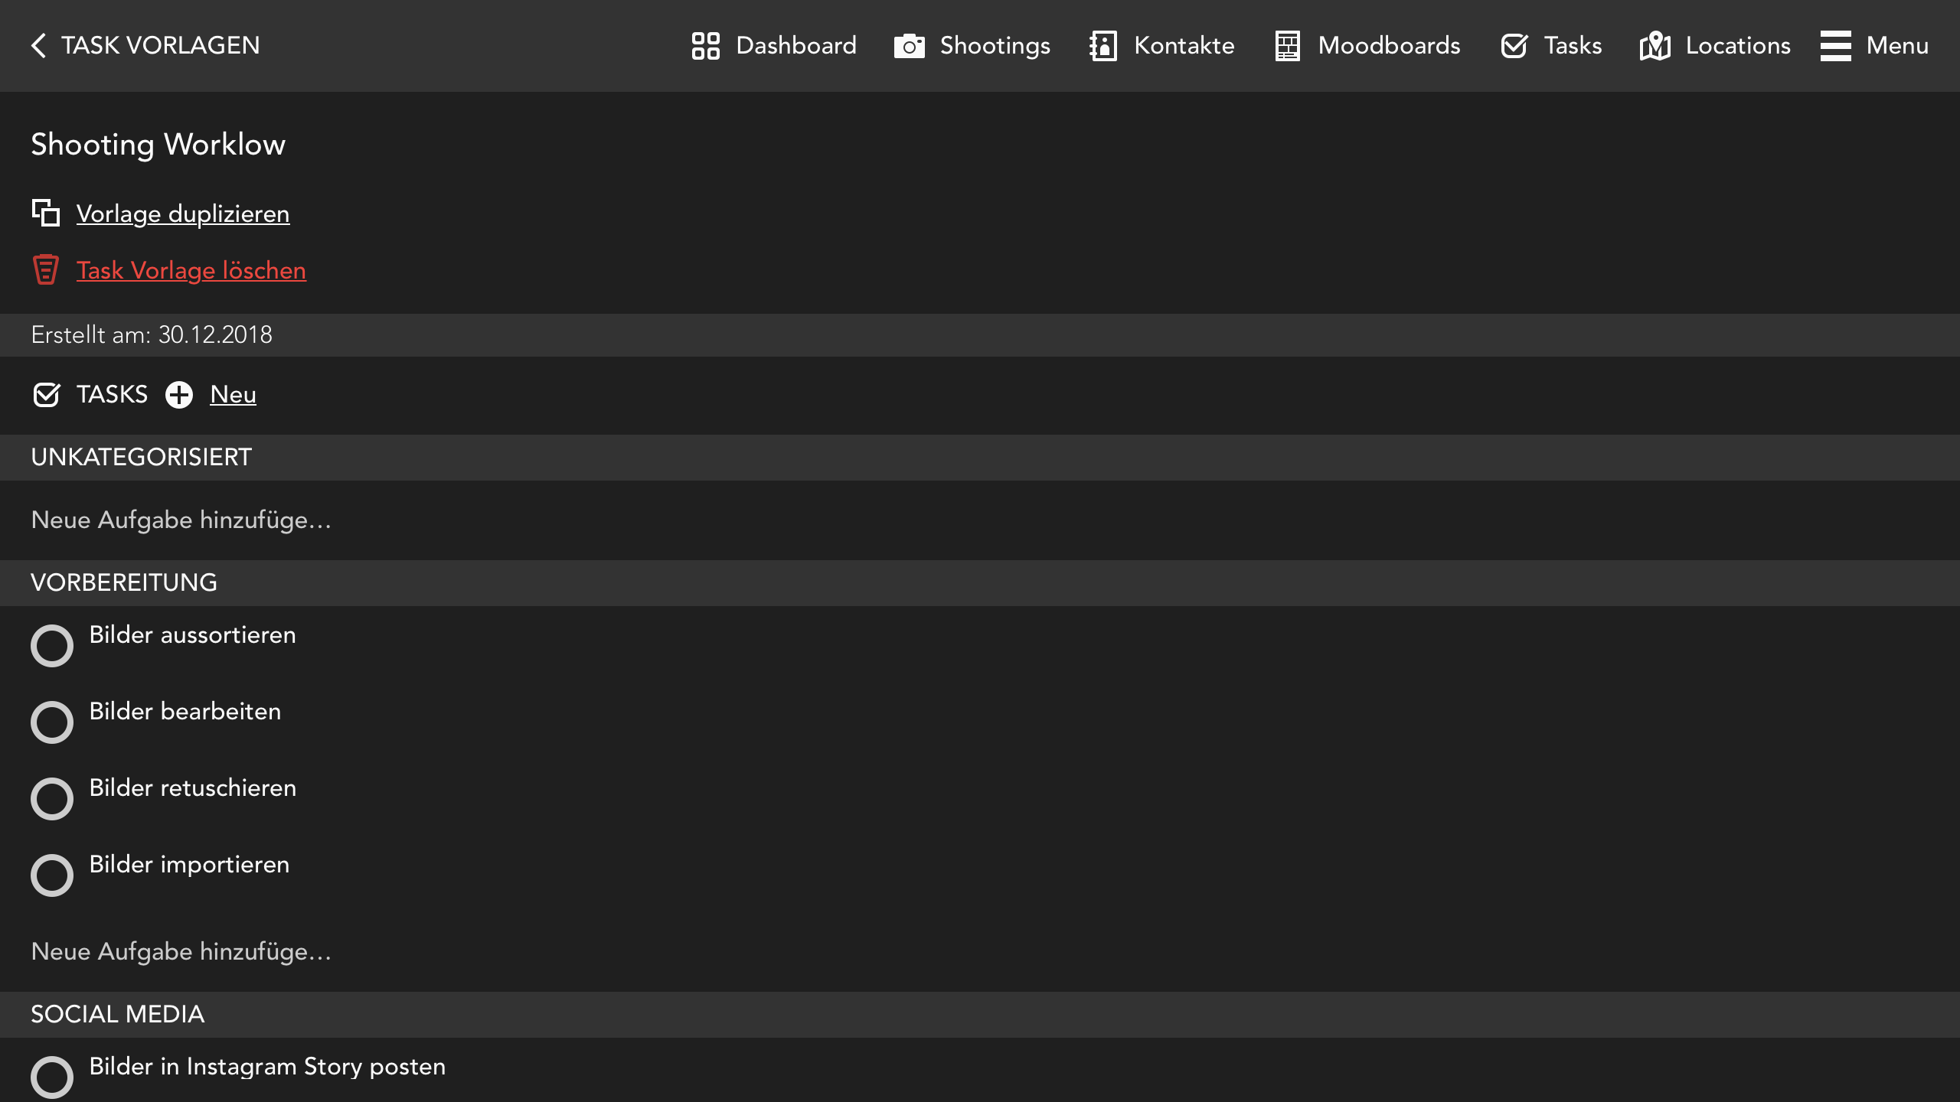
Task: Navigate to Kontakte via icon
Action: (x=1104, y=46)
